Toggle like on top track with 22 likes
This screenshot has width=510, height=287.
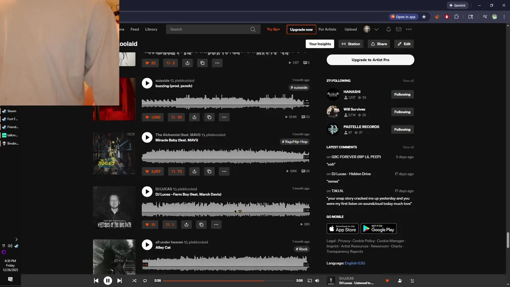point(150,63)
